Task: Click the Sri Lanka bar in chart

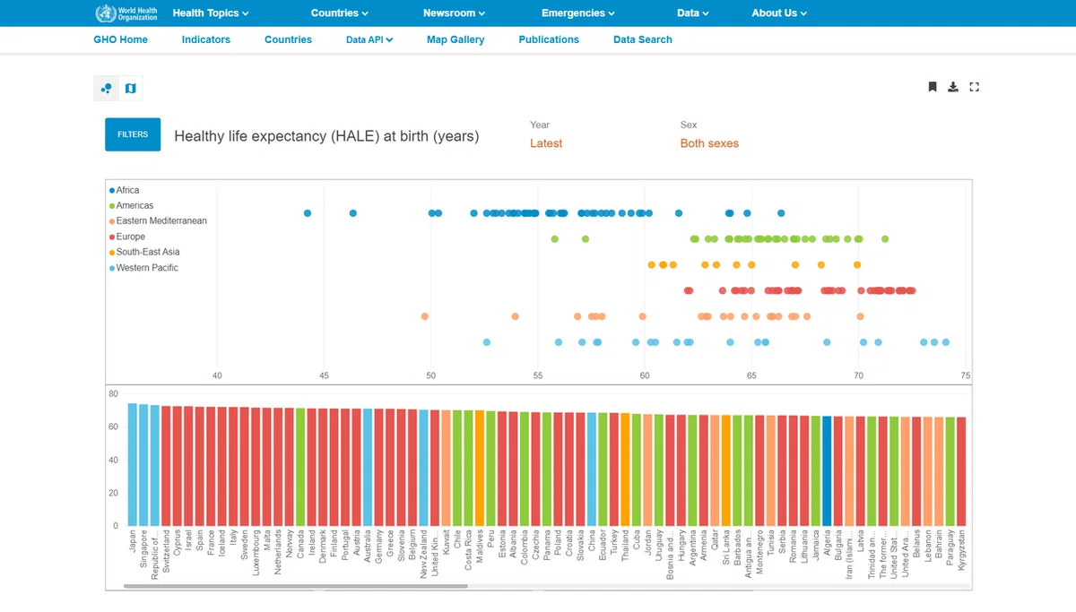Action: tap(726, 470)
